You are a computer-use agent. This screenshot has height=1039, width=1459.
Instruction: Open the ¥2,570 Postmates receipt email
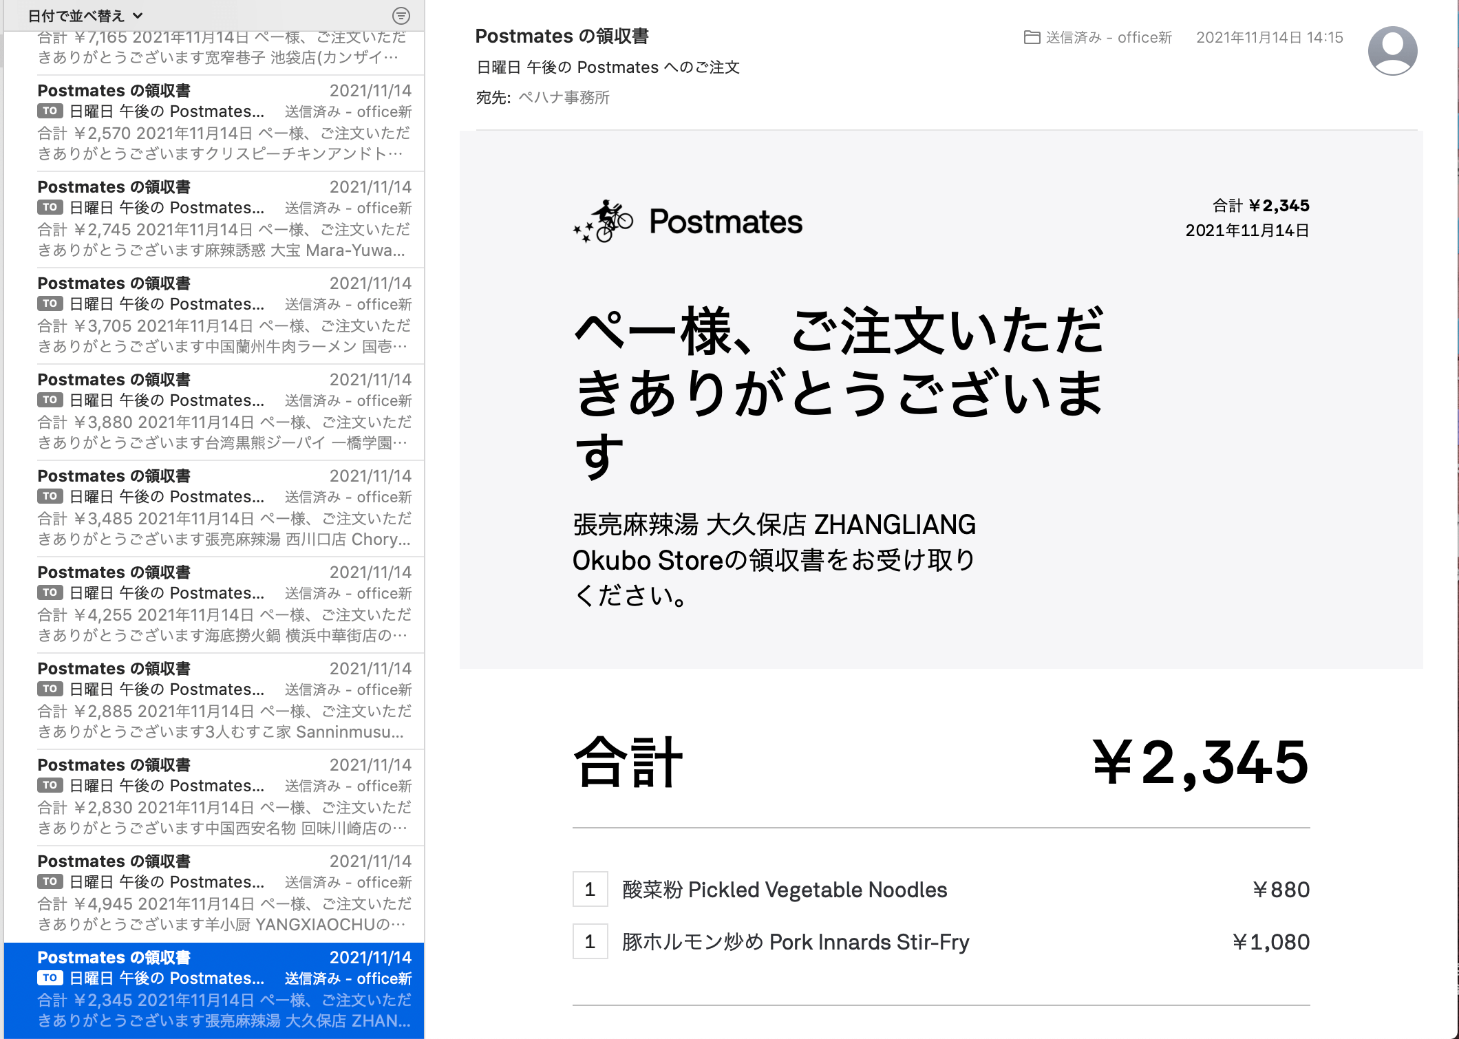click(x=214, y=123)
